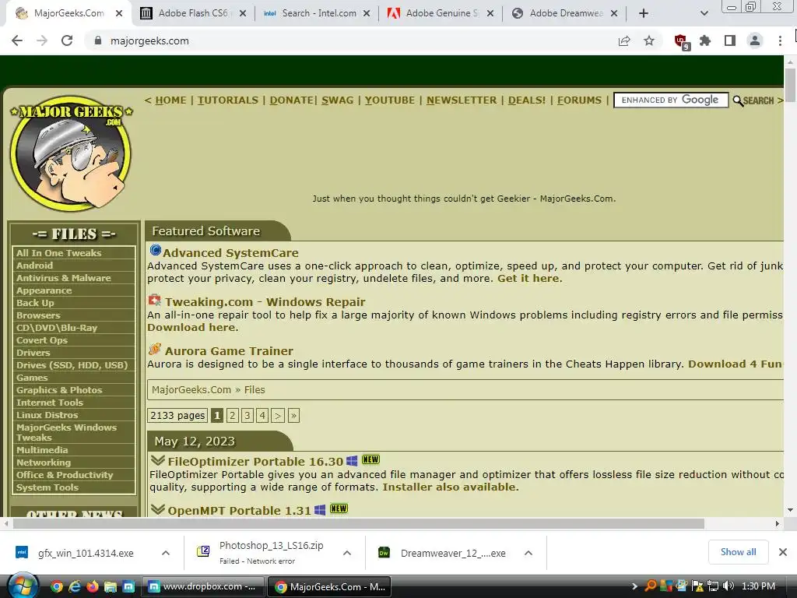Click the browser back arrow
The width and height of the screenshot is (797, 598).
point(17,40)
